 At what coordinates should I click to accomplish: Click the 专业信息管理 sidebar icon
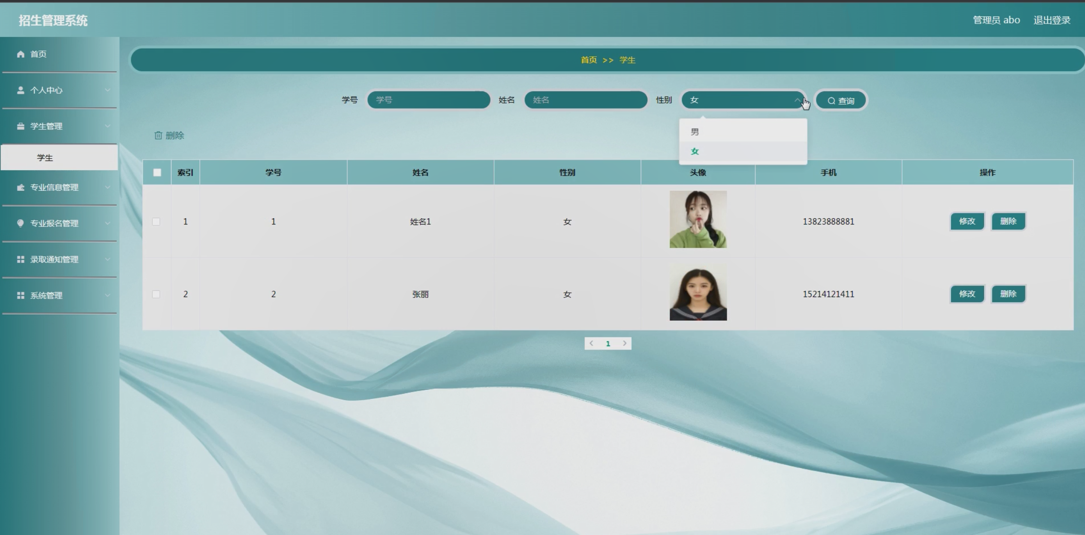pos(21,187)
